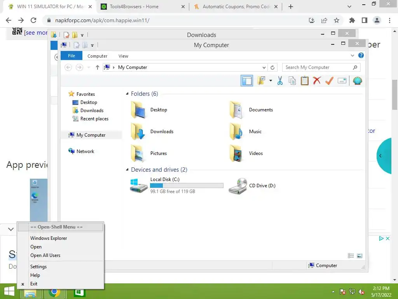Image resolution: width=398 pixels, height=299 pixels.
Task: Collapse the Folders (6) group
Action: pyautogui.click(x=127, y=93)
